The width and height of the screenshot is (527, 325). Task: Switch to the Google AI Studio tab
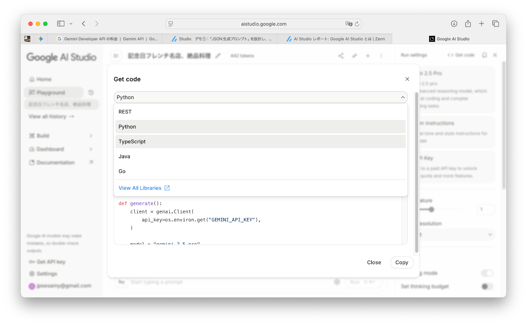tap(449, 39)
